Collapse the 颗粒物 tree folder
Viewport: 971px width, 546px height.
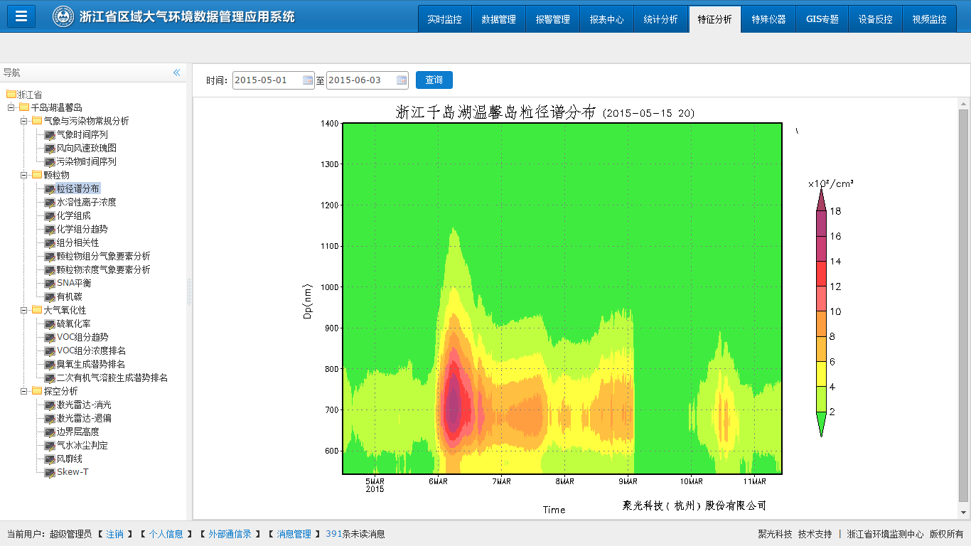[24, 175]
